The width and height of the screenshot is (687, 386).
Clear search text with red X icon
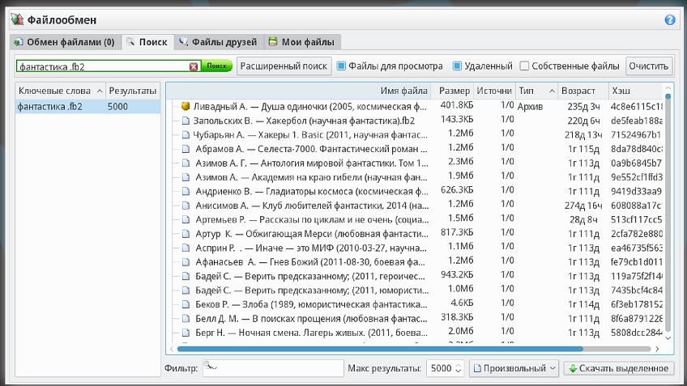click(x=194, y=66)
